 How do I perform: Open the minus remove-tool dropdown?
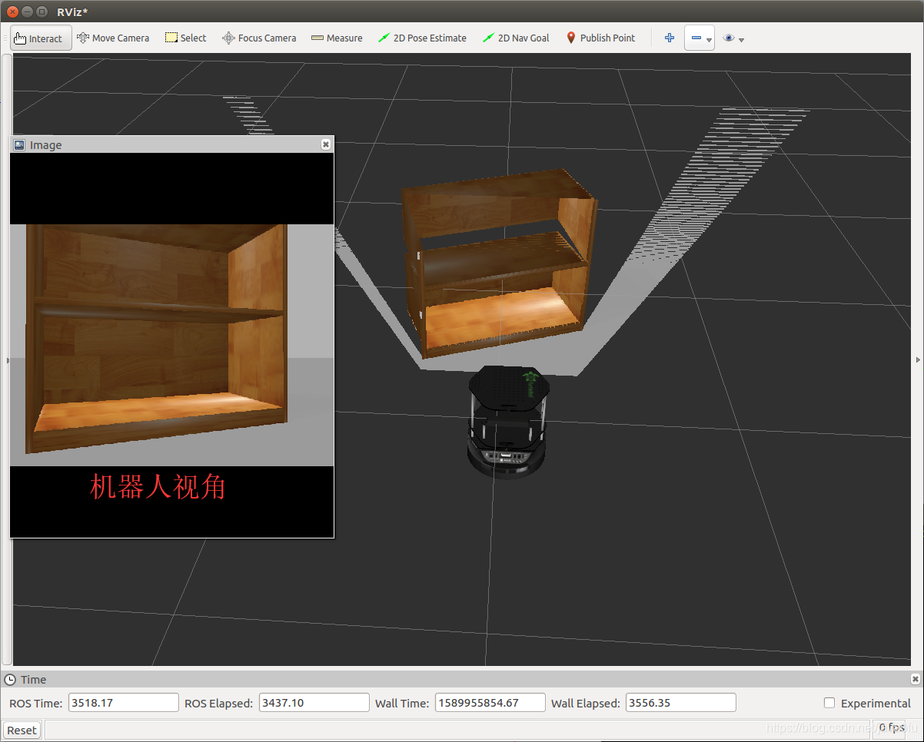click(x=700, y=38)
